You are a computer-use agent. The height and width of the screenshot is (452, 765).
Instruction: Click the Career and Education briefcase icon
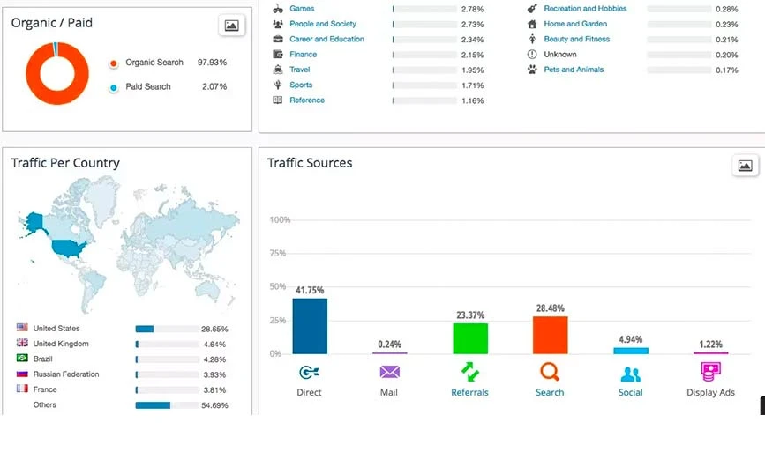pos(278,39)
